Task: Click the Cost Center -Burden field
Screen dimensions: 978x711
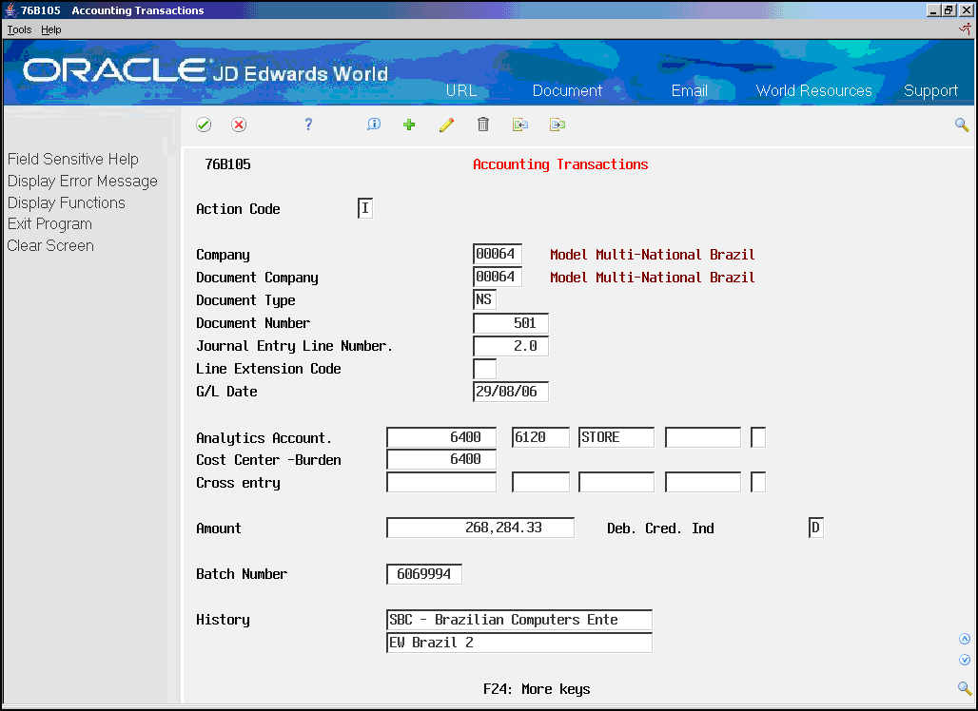Action: [441, 459]
